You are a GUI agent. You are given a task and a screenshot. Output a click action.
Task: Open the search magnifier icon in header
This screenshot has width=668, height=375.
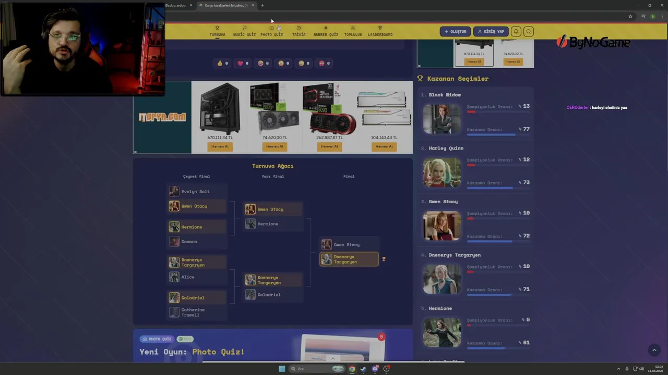[528, 31]
